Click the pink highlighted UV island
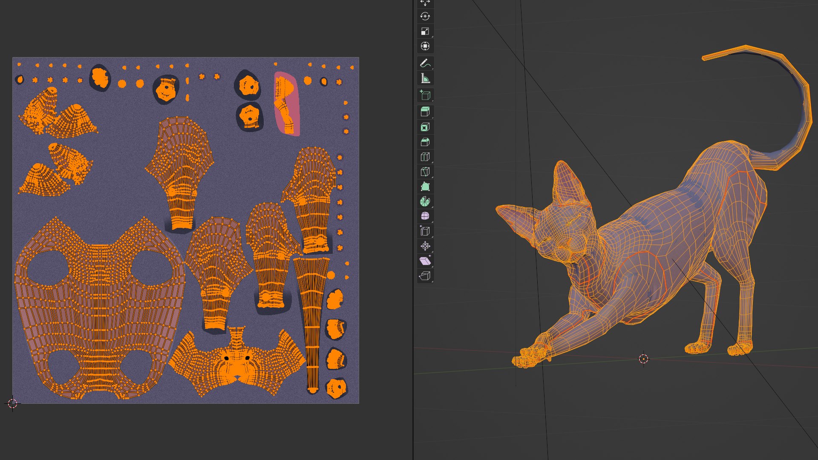Screen dimensions: 818x460 pyautogui.click(x=287, y=103)
